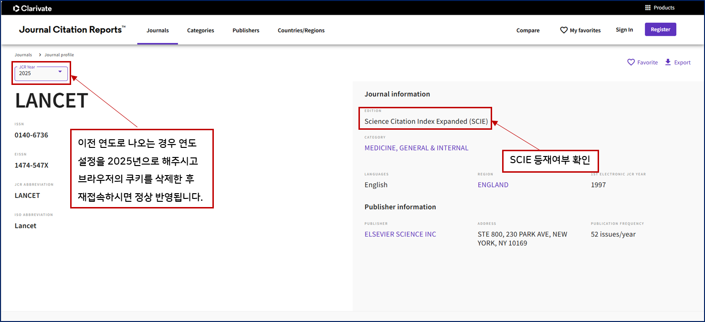705x322 pixels.
Task: Click the Export download icon
Action: (x=668, y=62)
